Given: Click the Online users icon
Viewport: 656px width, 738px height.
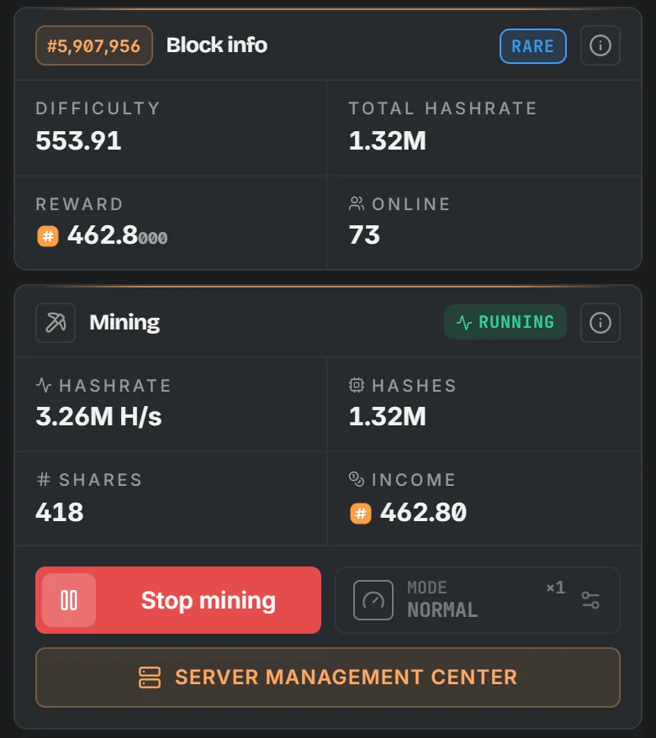Looking at the screenshot, I should tap(357, 203).
